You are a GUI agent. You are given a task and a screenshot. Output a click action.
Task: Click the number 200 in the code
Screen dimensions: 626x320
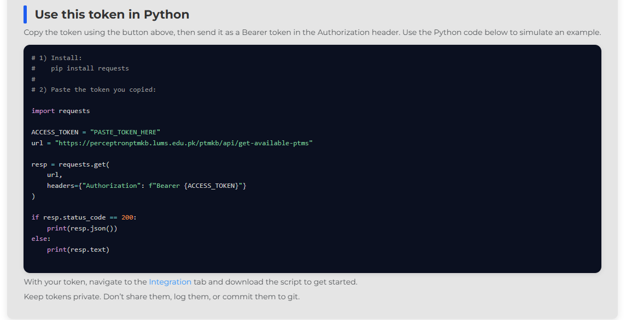[x=127, y=217]
